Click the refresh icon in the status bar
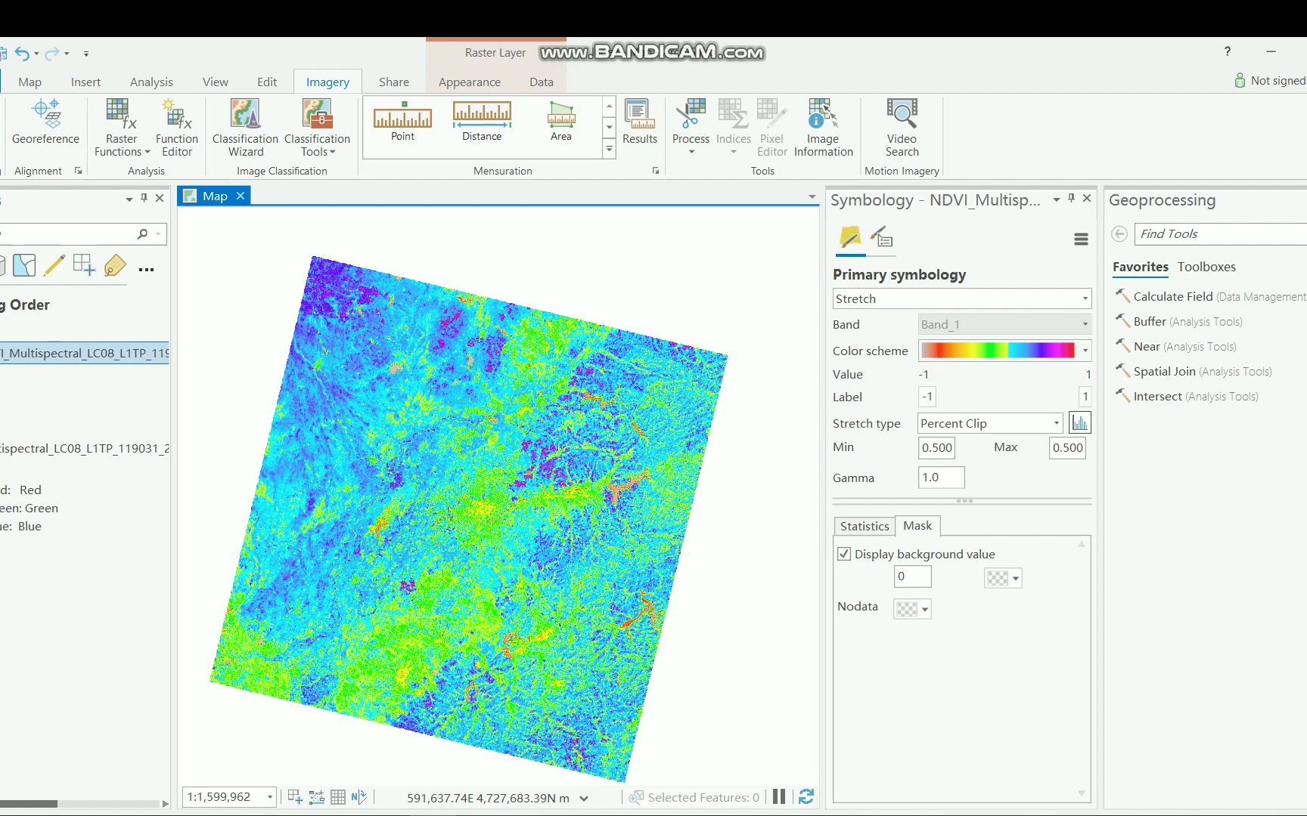Viewport: 1307px width, 816px height. pyautogui.click(x=806, y=796)
